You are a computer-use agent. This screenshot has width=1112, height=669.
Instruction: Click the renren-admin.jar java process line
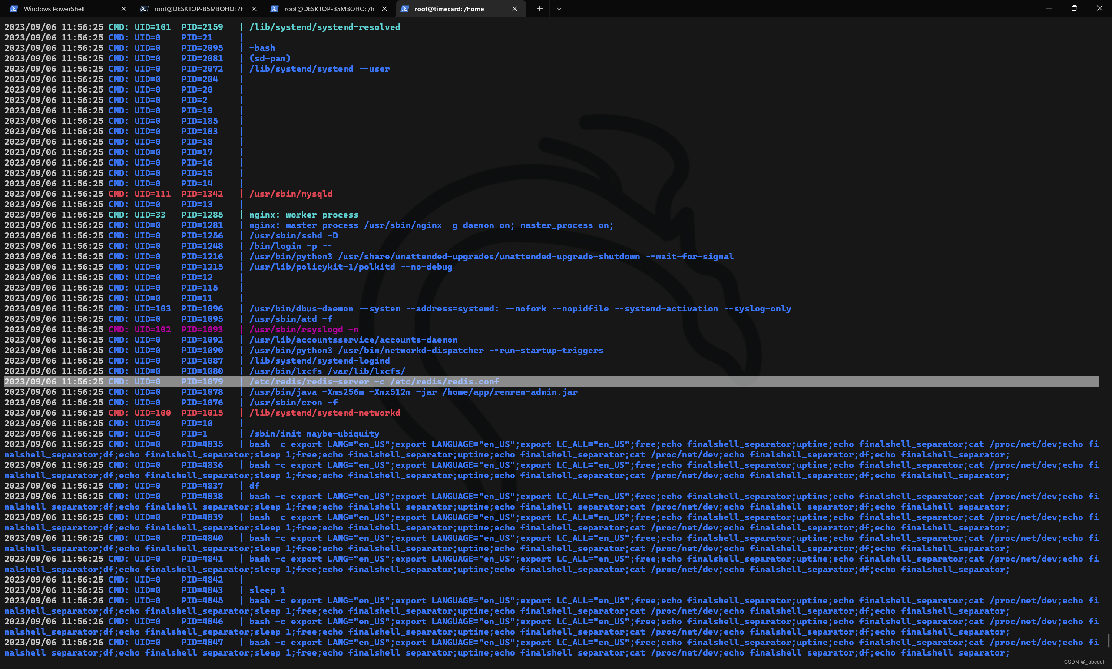coord(413,392)
